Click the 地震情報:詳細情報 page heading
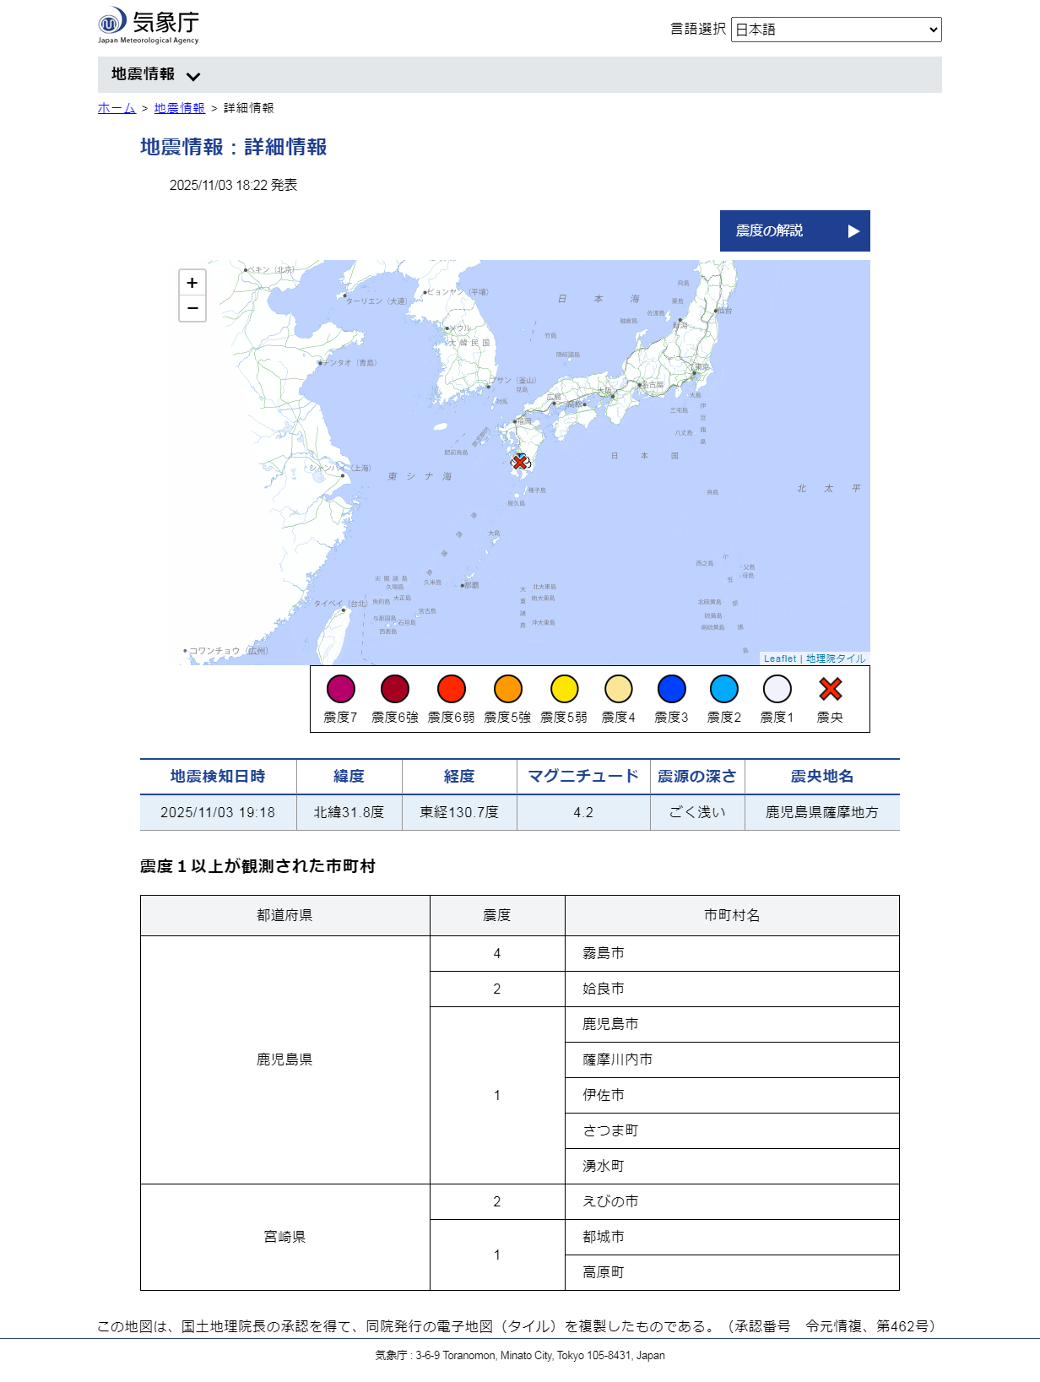 [x=234, y=147]
